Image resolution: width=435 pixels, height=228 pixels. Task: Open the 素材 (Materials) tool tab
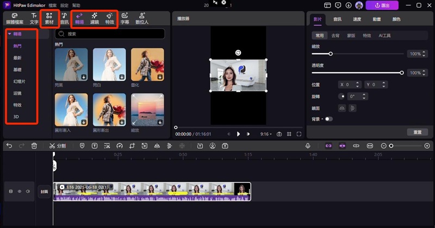pyautogui.click(x=49, y=18)
